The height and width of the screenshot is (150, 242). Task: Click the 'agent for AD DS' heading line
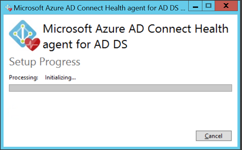tap(85, 44)
